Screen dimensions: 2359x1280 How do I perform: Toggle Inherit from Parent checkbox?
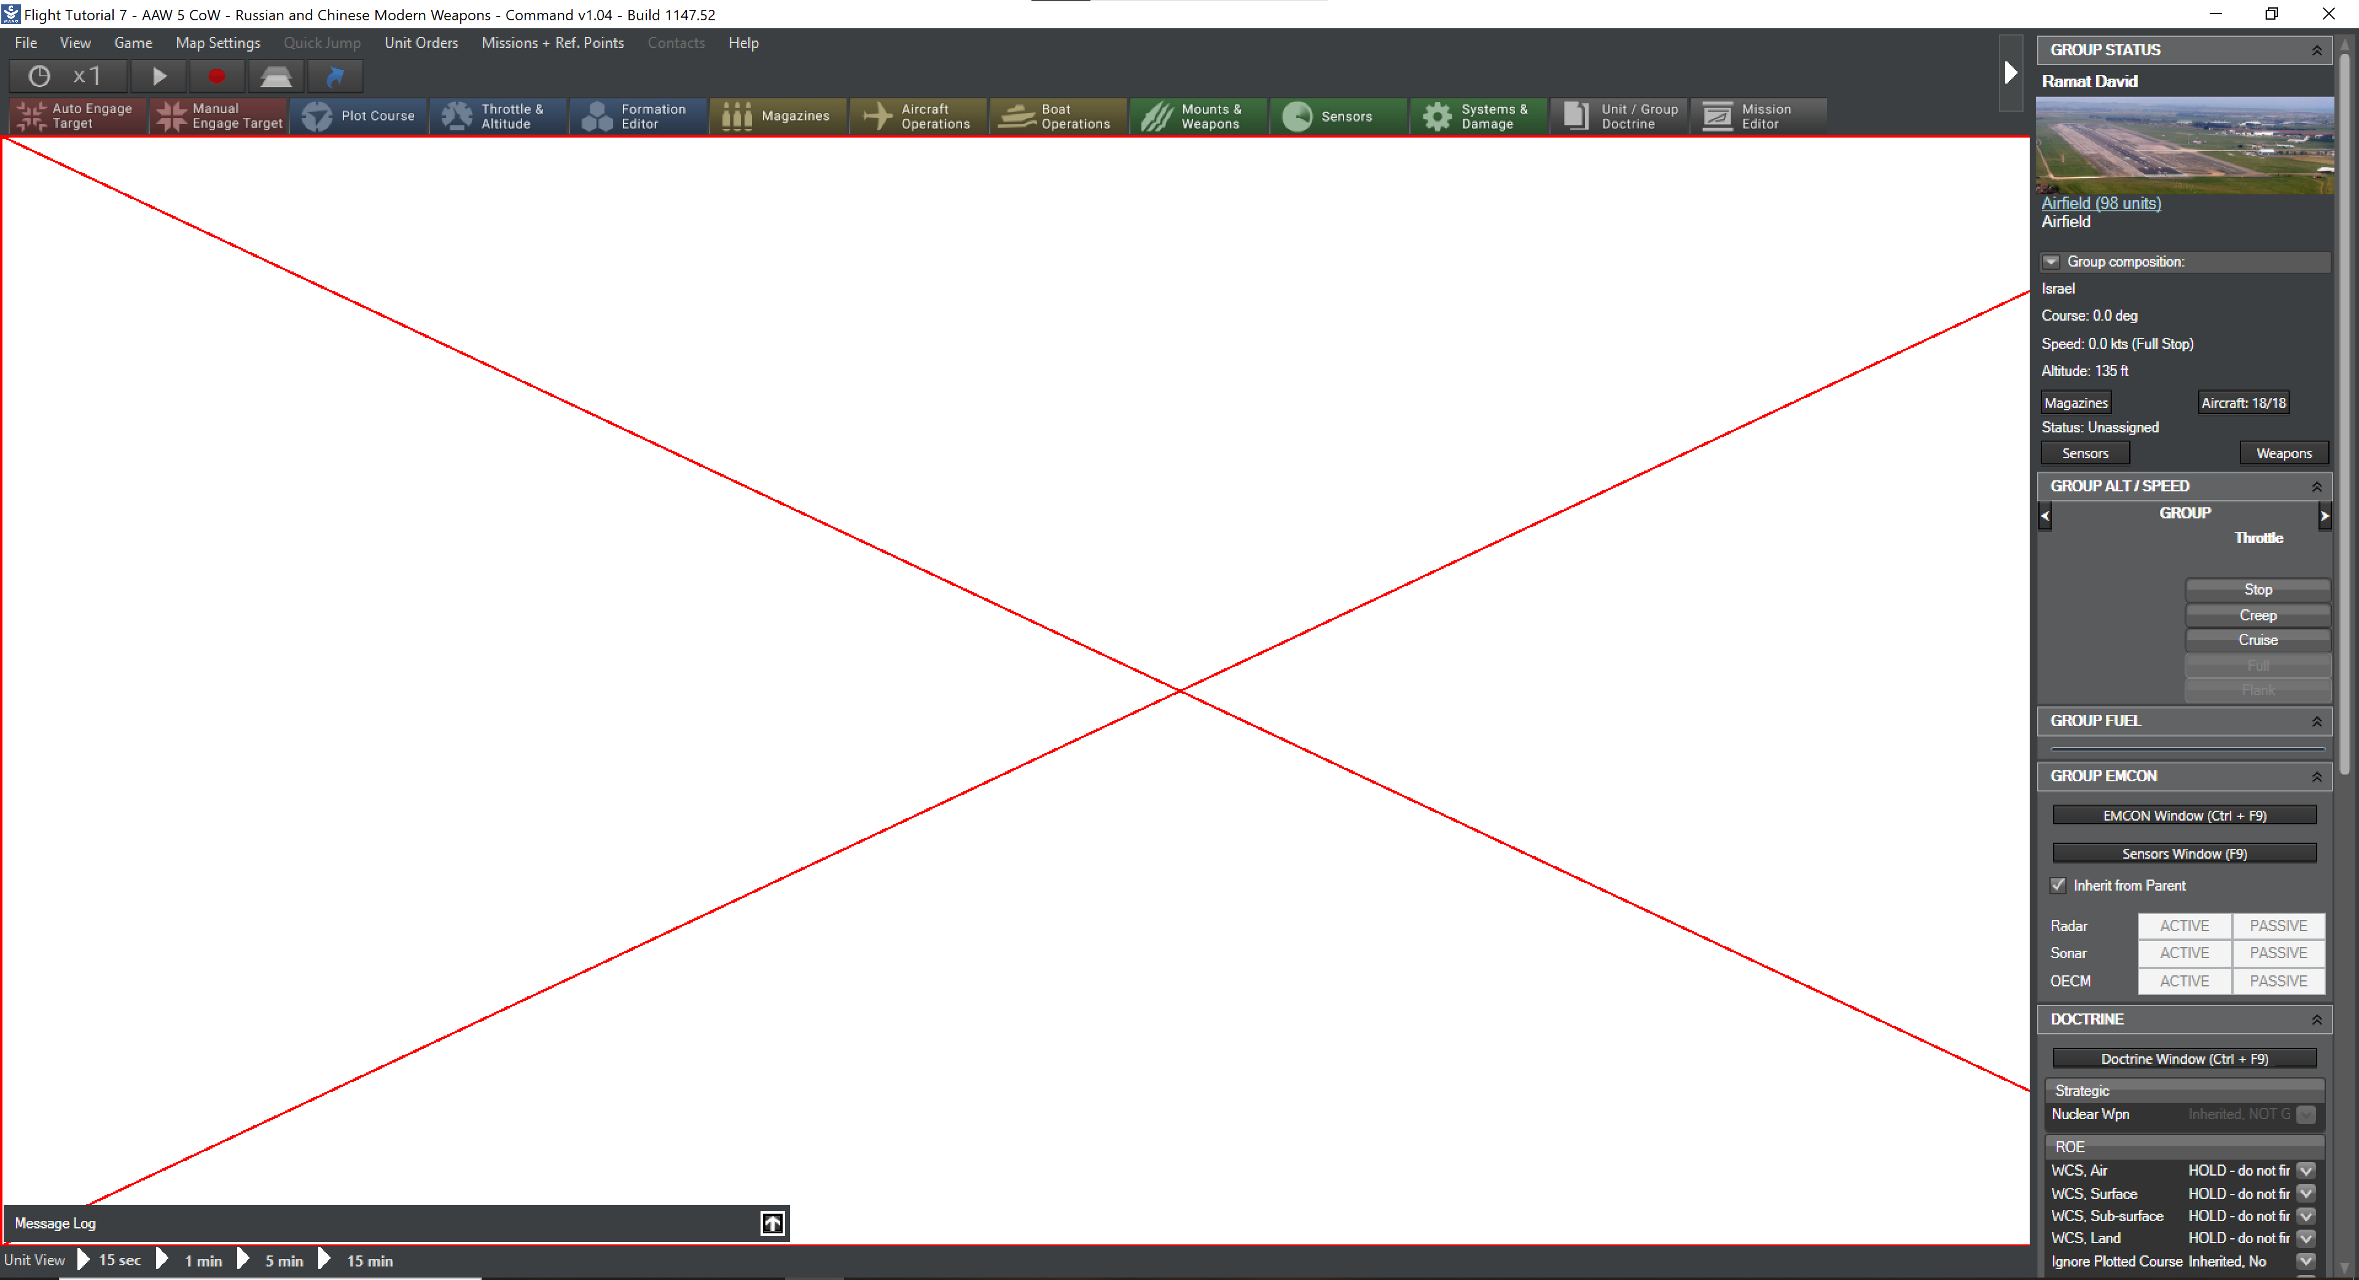point(2058,886)
